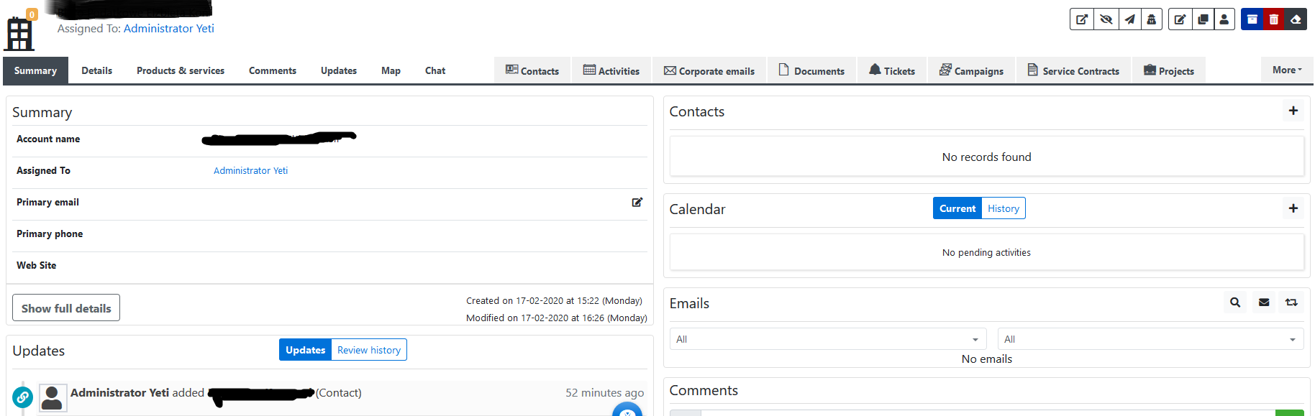The image size is (1315, 416).
Task: Open the Corporate emails tab
Action: [709, 70]
